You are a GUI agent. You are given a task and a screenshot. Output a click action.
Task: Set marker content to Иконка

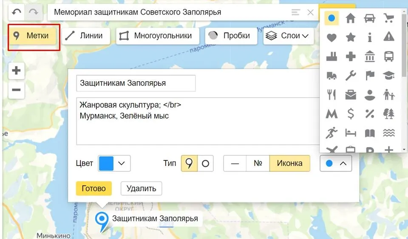tap(289, 163)
